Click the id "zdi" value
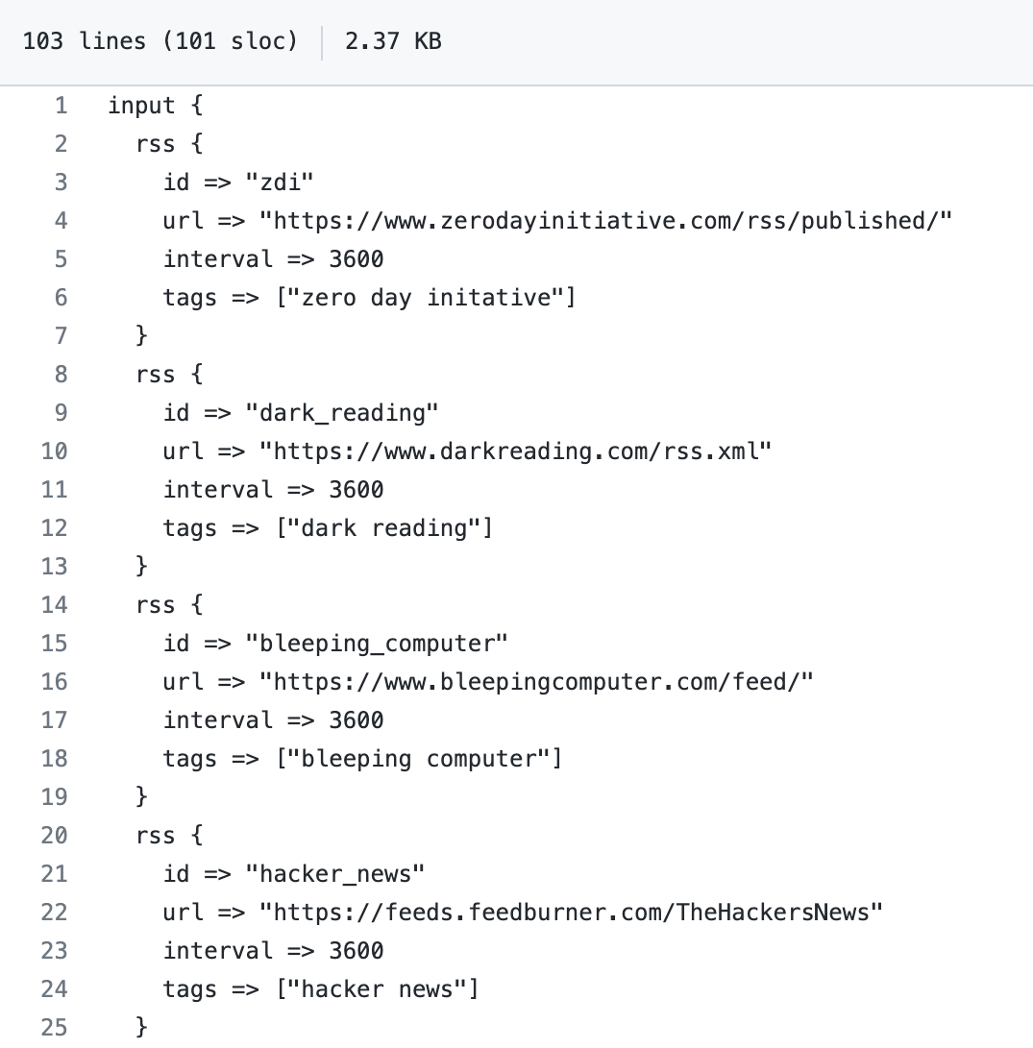Viewport: 1033px width, 1048px height. [279, 183]
